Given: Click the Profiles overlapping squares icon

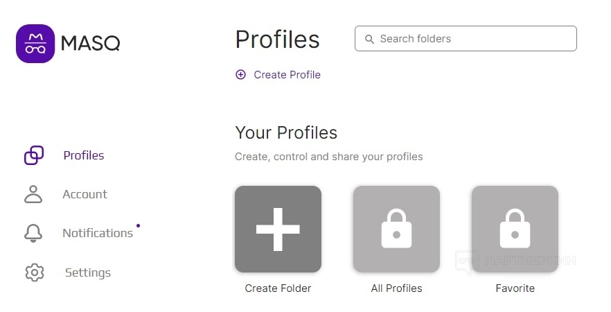Looking at the screenshot, I should click(x=34, y=155).
